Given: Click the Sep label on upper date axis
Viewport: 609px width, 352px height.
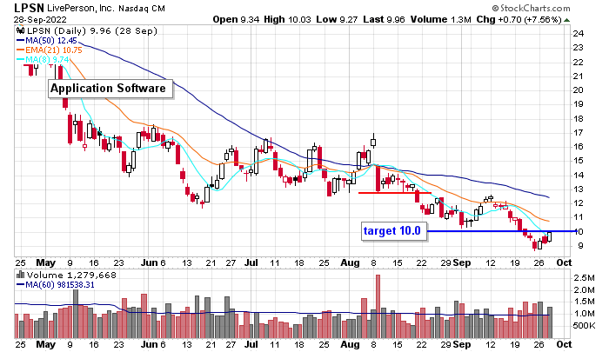Looking at the screenshot, I should (461, 262).
